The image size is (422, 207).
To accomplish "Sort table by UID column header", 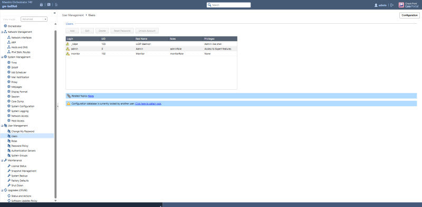I will pyautogui.click(x=117, y=39).
